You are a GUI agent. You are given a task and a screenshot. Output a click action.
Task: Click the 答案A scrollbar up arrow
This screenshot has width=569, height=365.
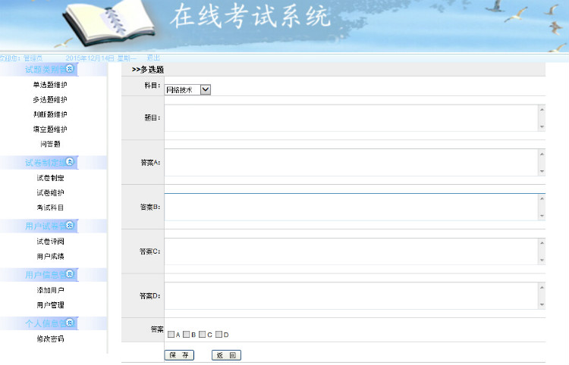tap(542, 154)
